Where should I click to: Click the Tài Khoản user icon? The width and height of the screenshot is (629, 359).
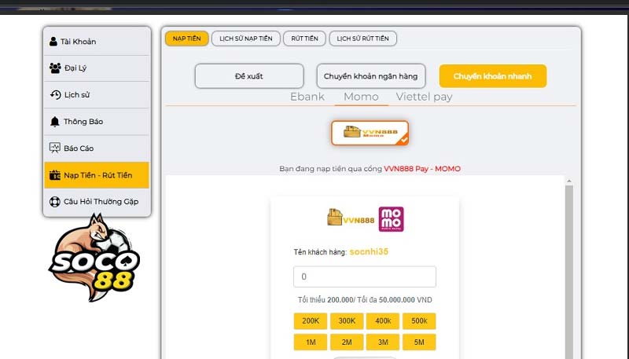53,42
